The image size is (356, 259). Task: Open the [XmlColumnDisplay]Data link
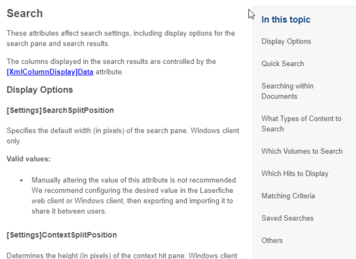tap(50, 72)
